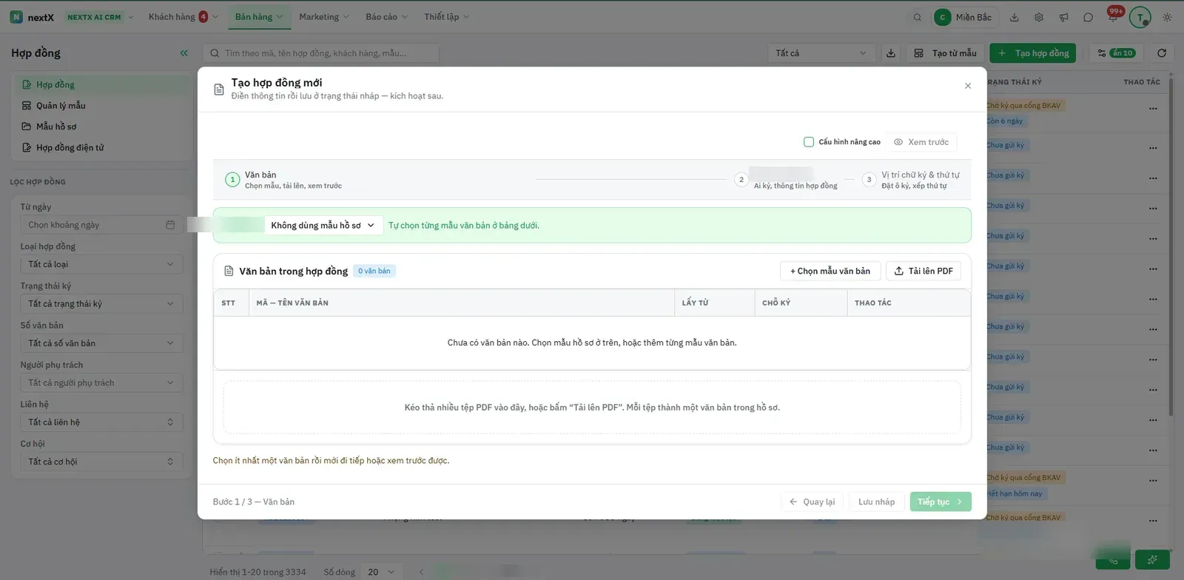Expand the Tất cả trạng thái ký dropdown
The height and width of the screenshot is (580, 1184).
[101, 304]
